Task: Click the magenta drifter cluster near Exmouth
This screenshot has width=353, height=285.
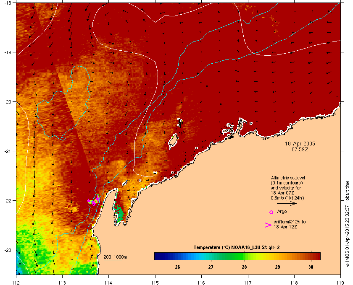Action: (x=94, y=201)
